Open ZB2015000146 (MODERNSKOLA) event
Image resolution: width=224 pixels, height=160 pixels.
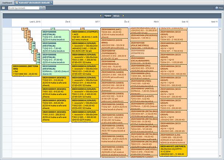point(115,65)
